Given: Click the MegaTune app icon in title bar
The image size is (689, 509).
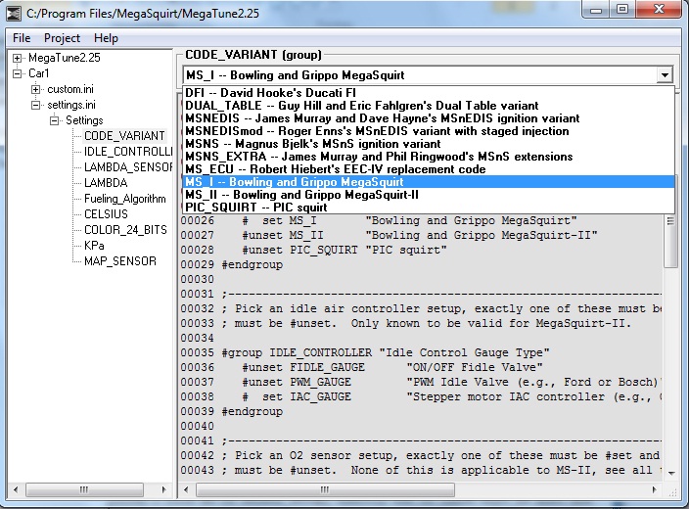Looking at the screenshot, I should pos(13,12).
